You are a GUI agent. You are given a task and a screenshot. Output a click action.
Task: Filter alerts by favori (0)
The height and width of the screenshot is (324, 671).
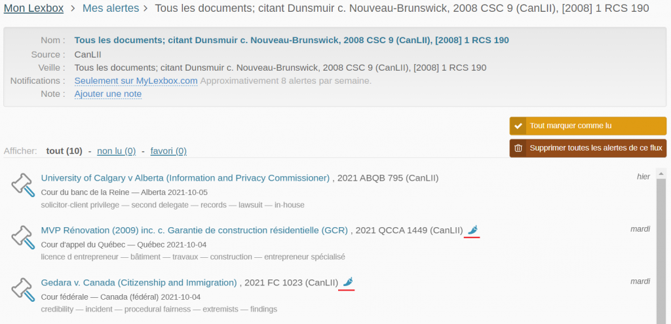[x=168, y=151]
